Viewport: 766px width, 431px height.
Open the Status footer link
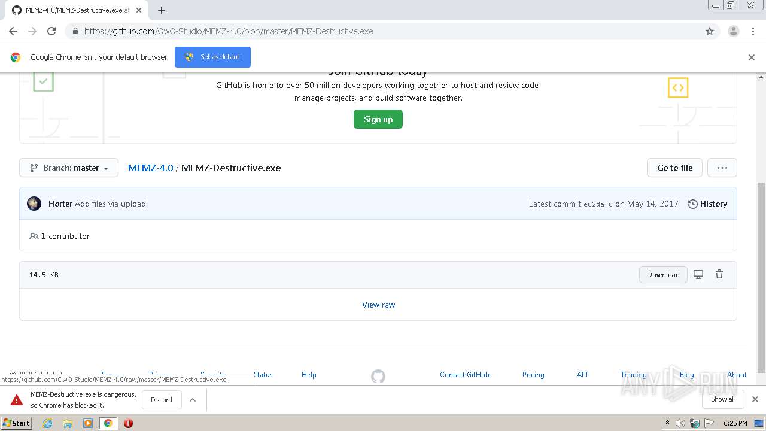pyautogui.click(x=263, y=375)
